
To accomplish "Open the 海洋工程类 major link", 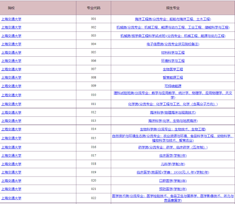I will [173, 19].
